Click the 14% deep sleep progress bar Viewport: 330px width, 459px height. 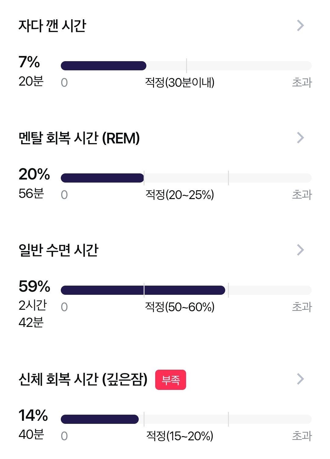pos(186,419)
